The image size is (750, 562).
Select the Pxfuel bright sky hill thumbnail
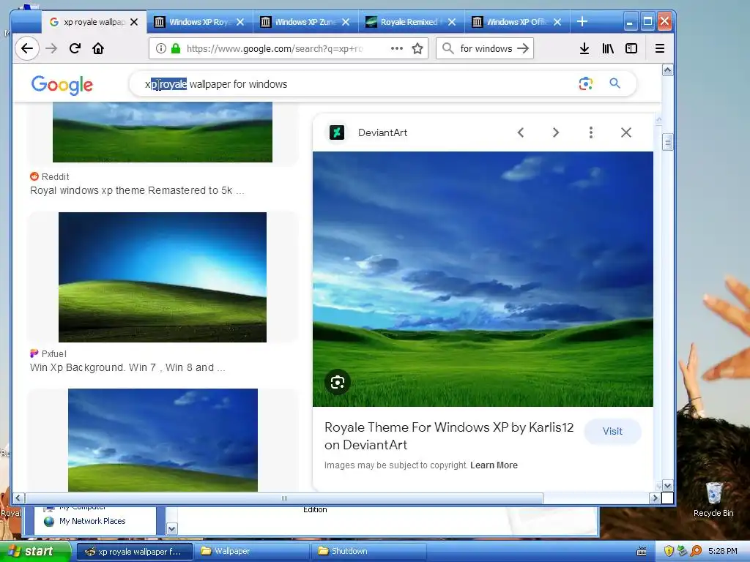pyautogui.click(x=163, y=277)
